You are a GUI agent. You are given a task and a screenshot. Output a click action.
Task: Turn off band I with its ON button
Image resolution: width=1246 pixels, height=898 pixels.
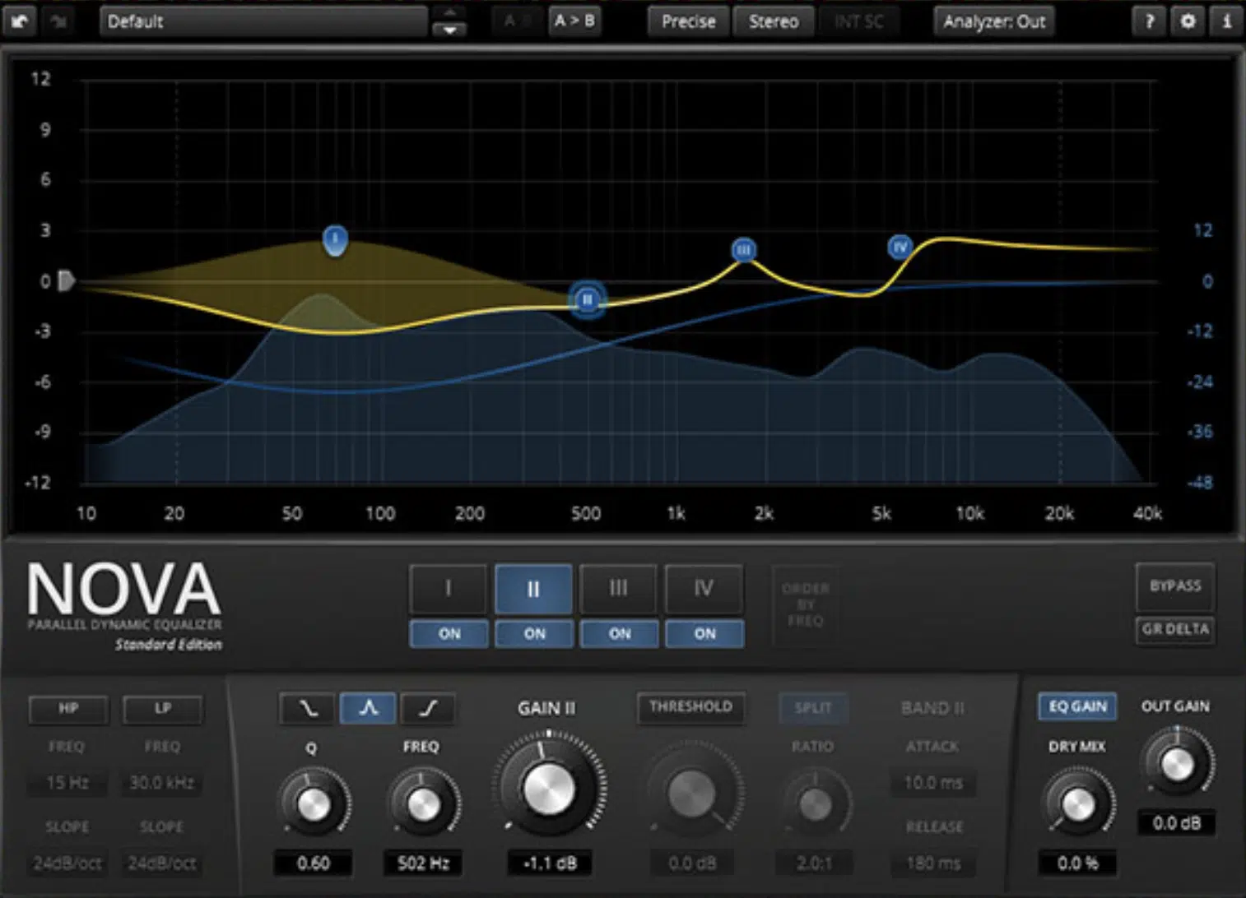[449, 634]
